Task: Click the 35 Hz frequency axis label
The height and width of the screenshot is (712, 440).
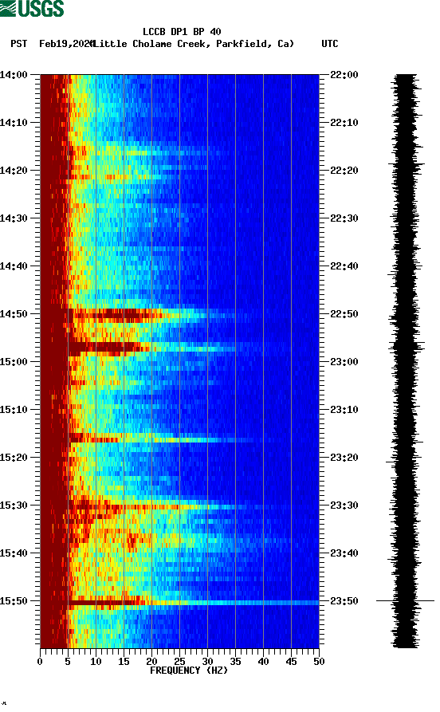Action: click(x=236, y=662)
